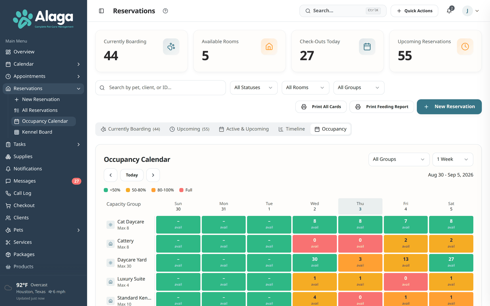Open the notifications bell
This screenshot has width=490, height=306.
(449, 11)
